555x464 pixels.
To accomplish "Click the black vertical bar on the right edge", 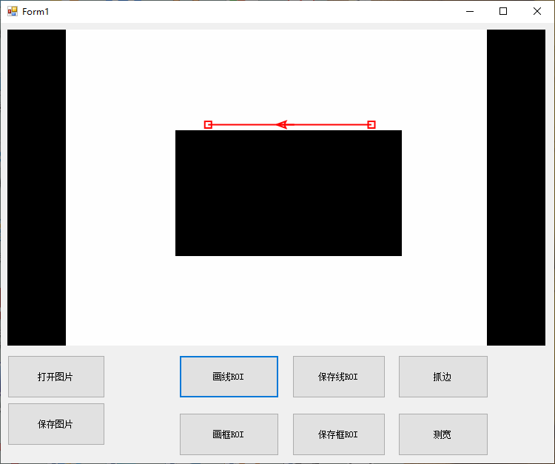I will [516, 187].
